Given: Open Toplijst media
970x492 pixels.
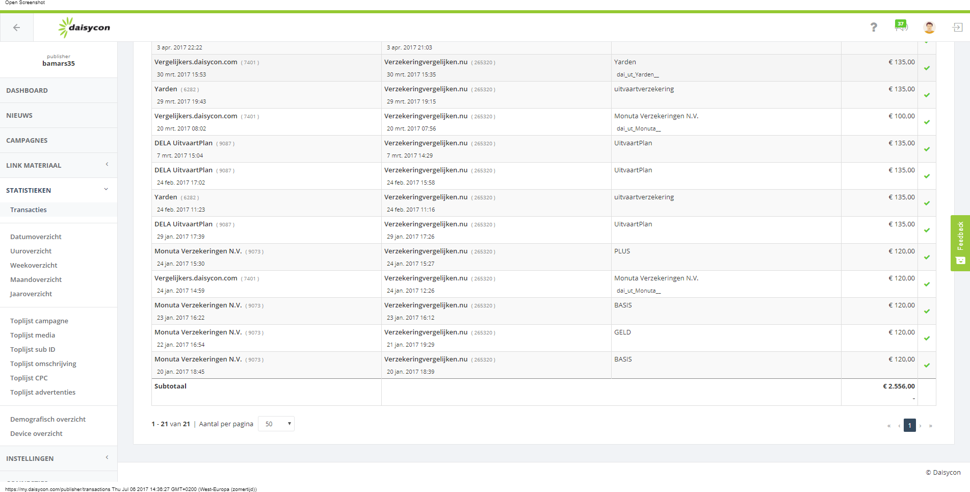Looking at the screenshot, I should pos(33,335).
